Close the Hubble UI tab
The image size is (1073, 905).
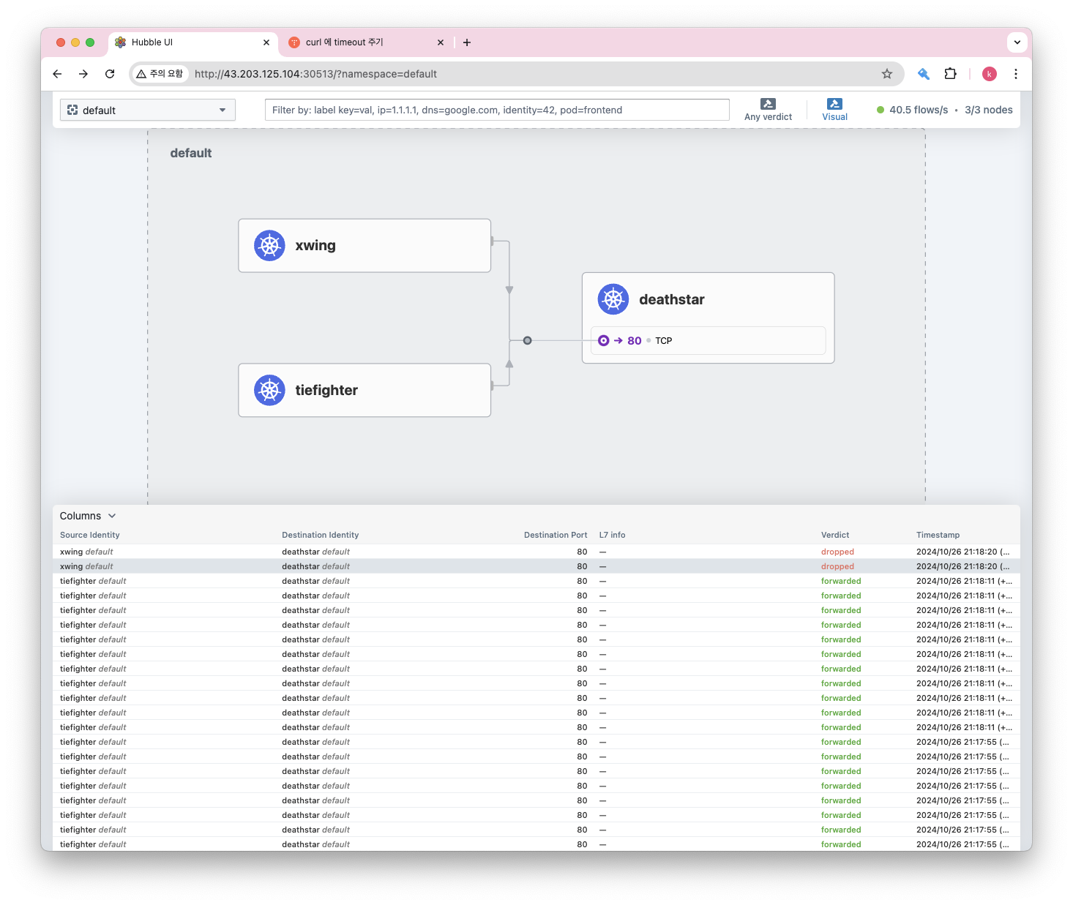click(x=266, y=42)
